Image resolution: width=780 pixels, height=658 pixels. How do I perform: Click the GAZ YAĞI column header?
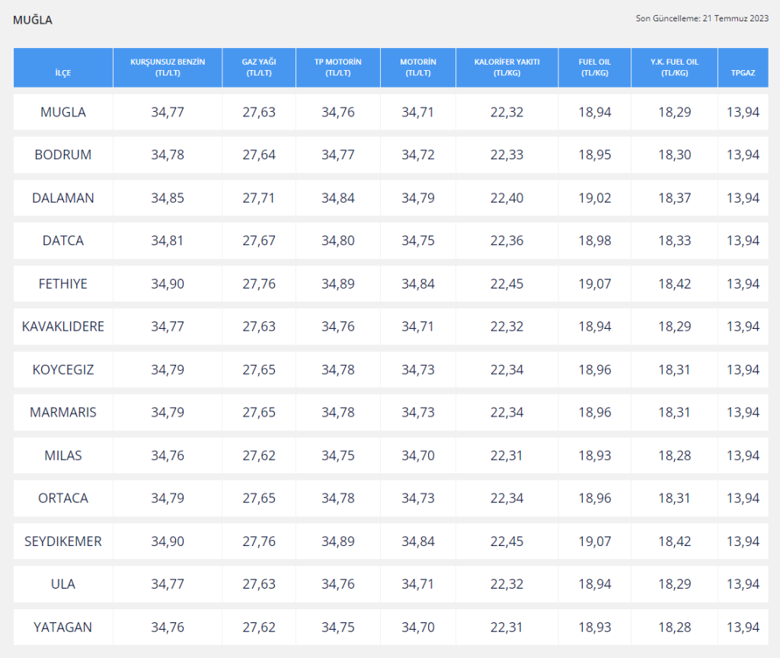point(259,67)
